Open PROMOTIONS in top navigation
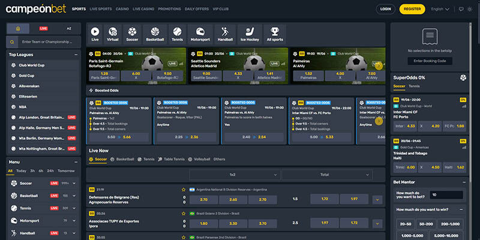480x240 pixels. pyautogui.click(x=169, y=9)
